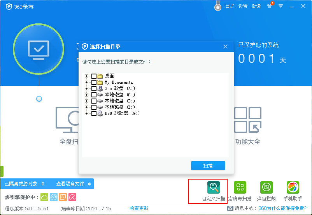Screen dimensions: 312x215
Task: Expand the My Documents tree node
Action: pos(86,82)
